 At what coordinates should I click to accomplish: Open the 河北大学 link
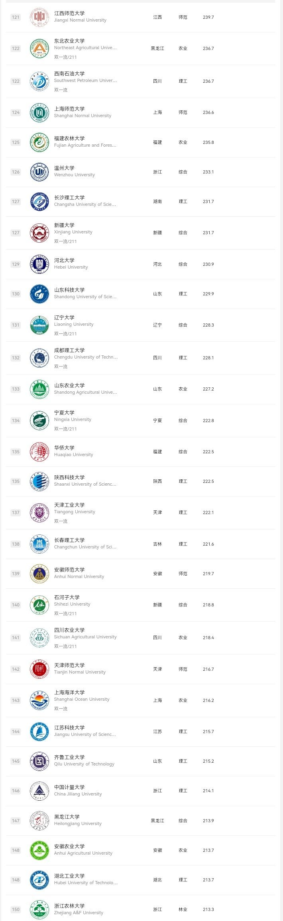coord(64,260)
